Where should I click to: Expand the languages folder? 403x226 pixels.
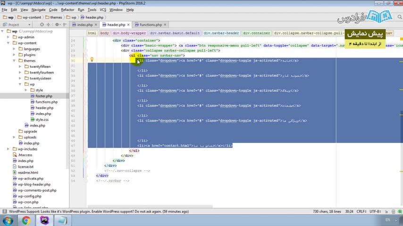14,49
